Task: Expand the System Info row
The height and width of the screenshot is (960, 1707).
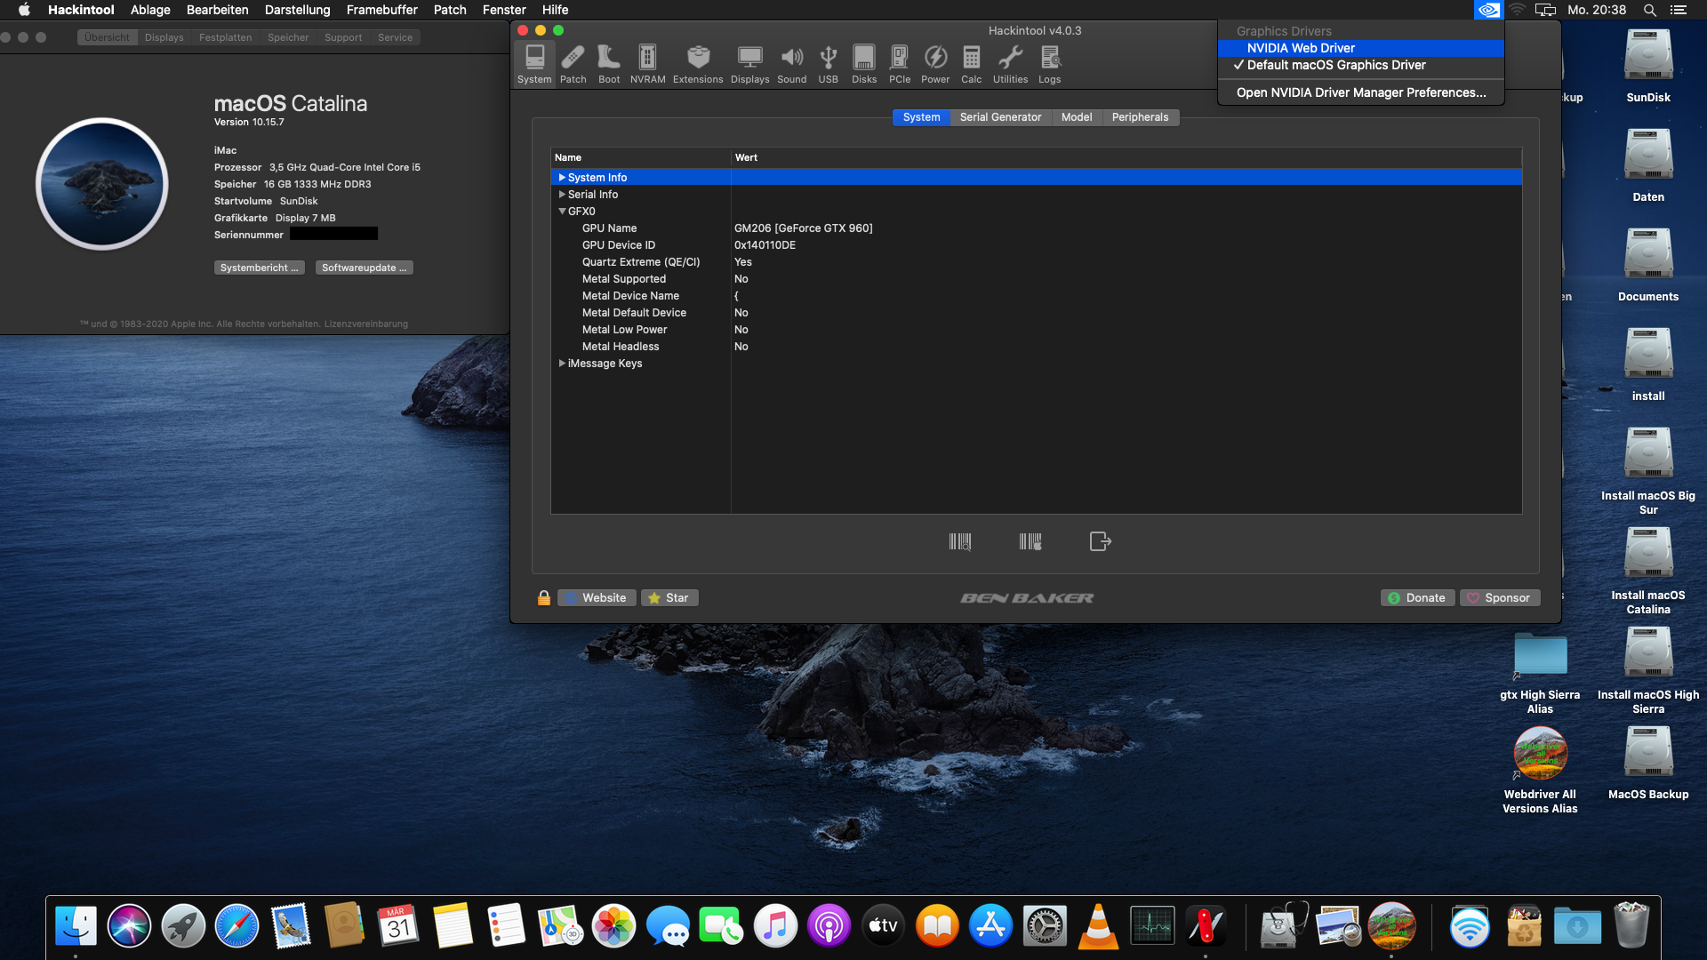Action: [562, 178]
